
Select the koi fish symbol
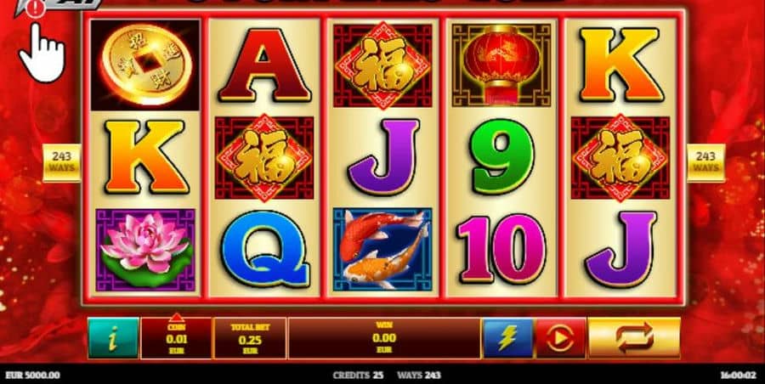[382, 249]
